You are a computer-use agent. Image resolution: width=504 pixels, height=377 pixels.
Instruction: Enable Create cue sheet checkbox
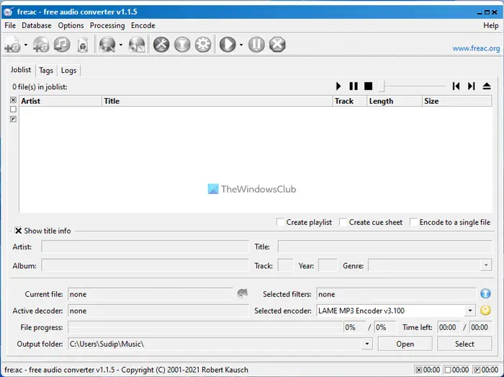[343, 222]
